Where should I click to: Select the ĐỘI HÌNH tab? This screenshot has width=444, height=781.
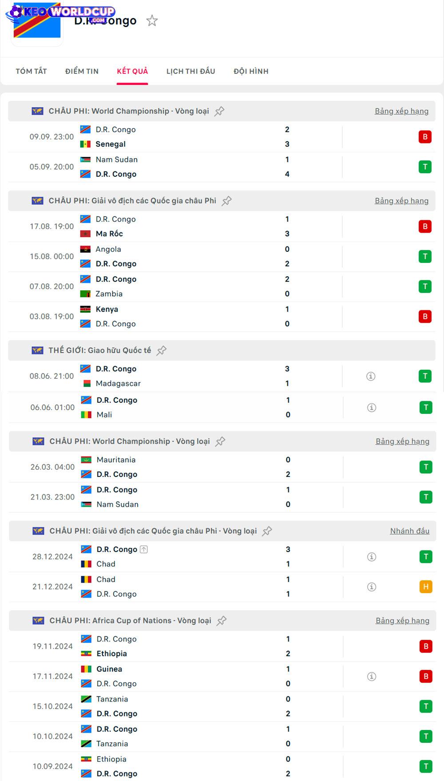click(x=251, y=71)
